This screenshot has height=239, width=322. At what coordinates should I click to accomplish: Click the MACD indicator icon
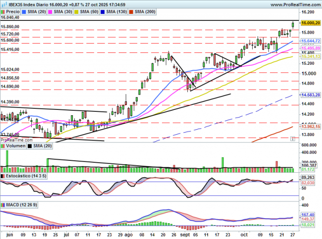[x=3, y=204]
